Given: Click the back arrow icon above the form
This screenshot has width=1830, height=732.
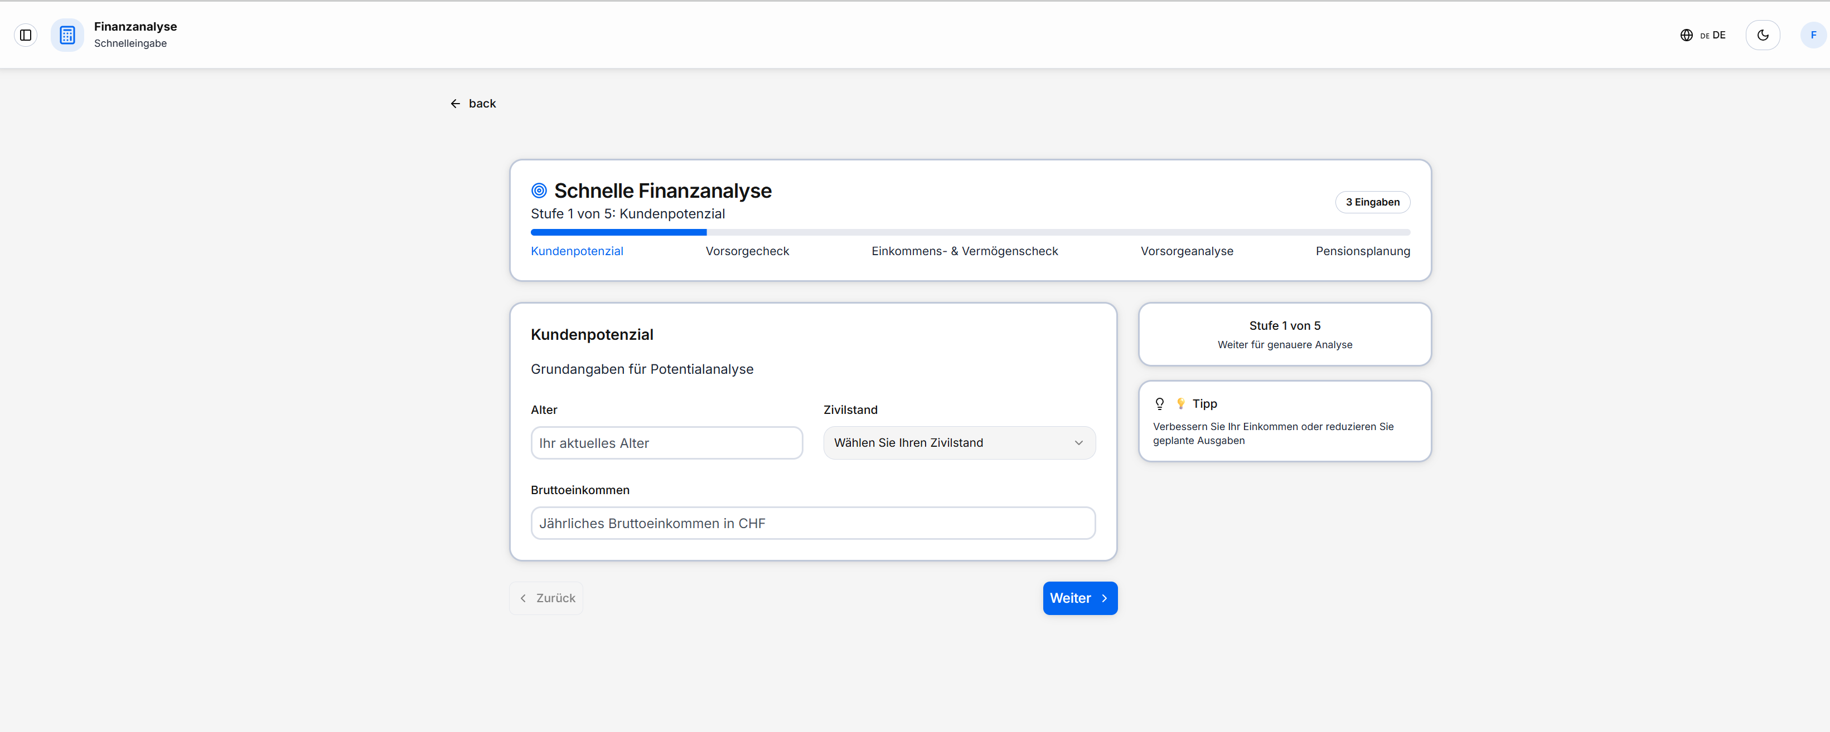Looking at the screenshot, I should coord(456,103).
